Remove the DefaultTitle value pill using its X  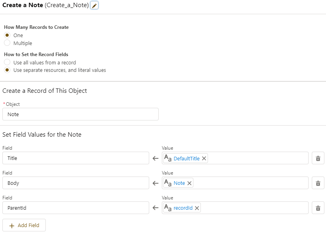[x=204, y=158]
